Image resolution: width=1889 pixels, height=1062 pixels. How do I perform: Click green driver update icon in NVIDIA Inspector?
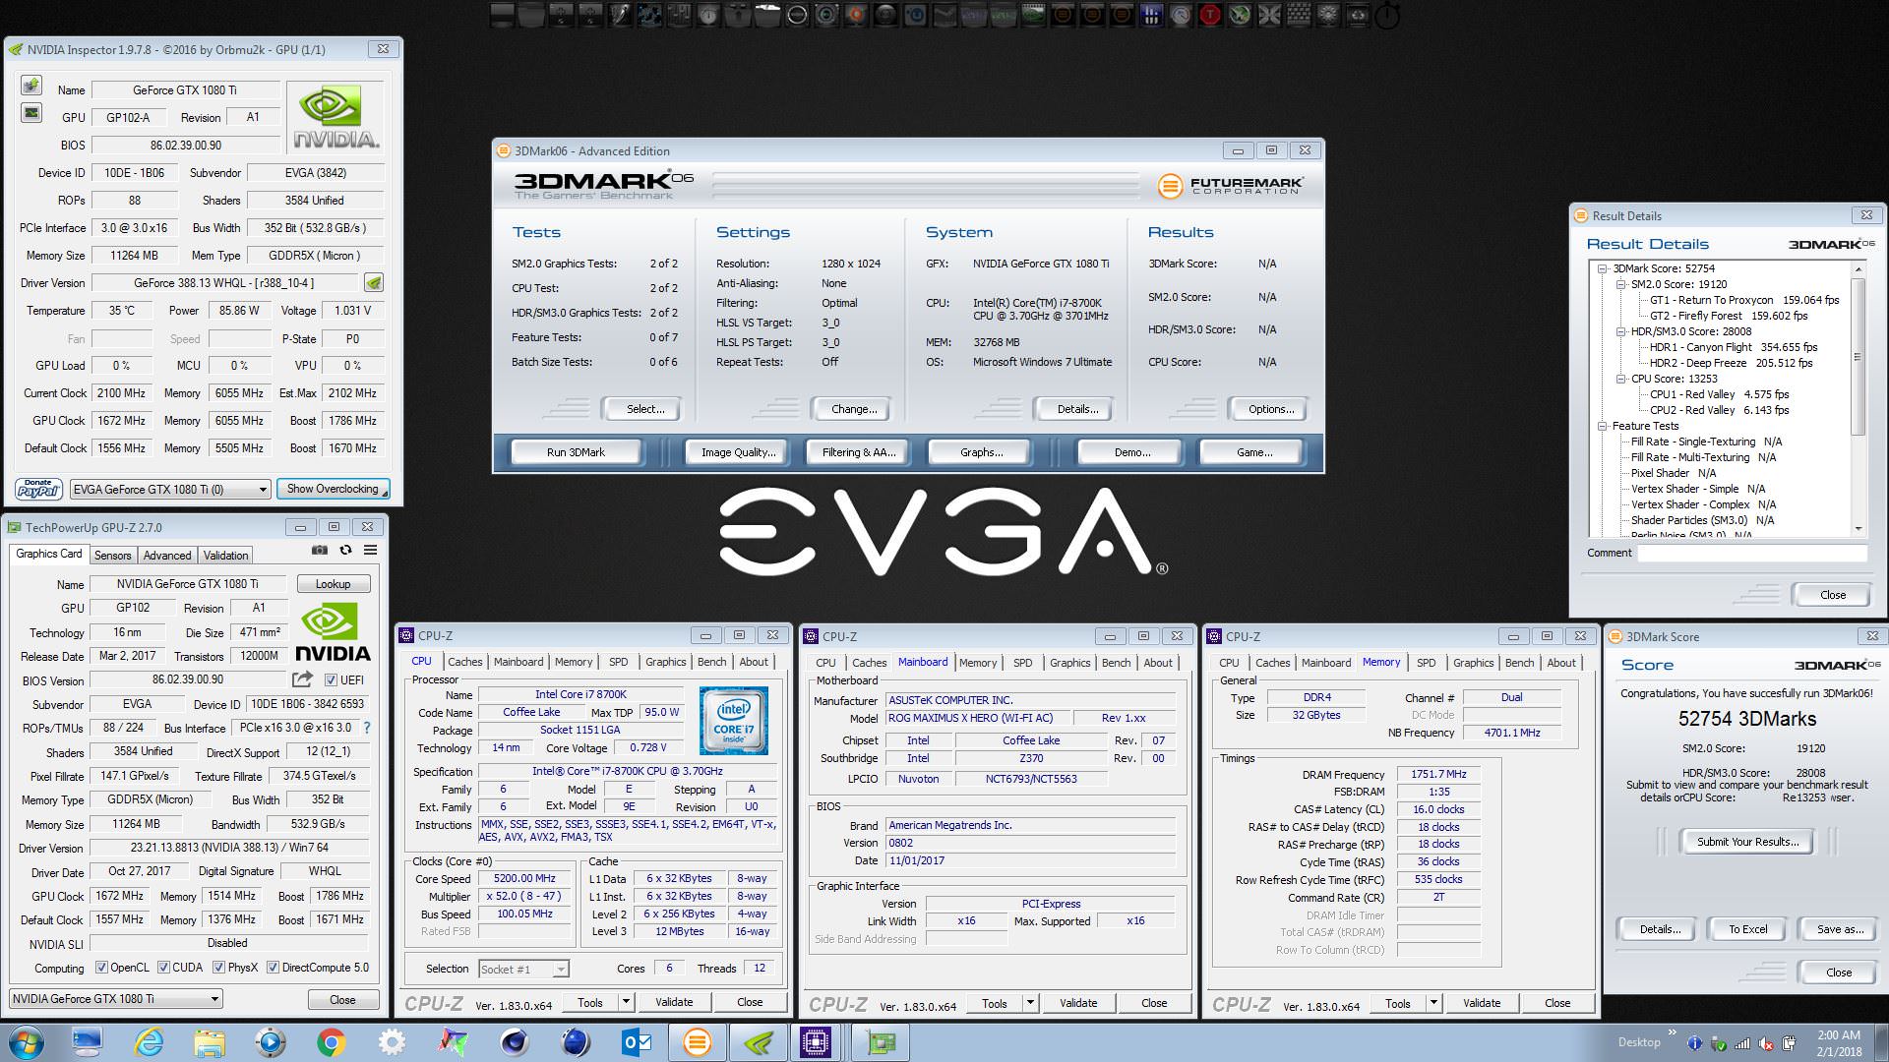click(373, 283)
